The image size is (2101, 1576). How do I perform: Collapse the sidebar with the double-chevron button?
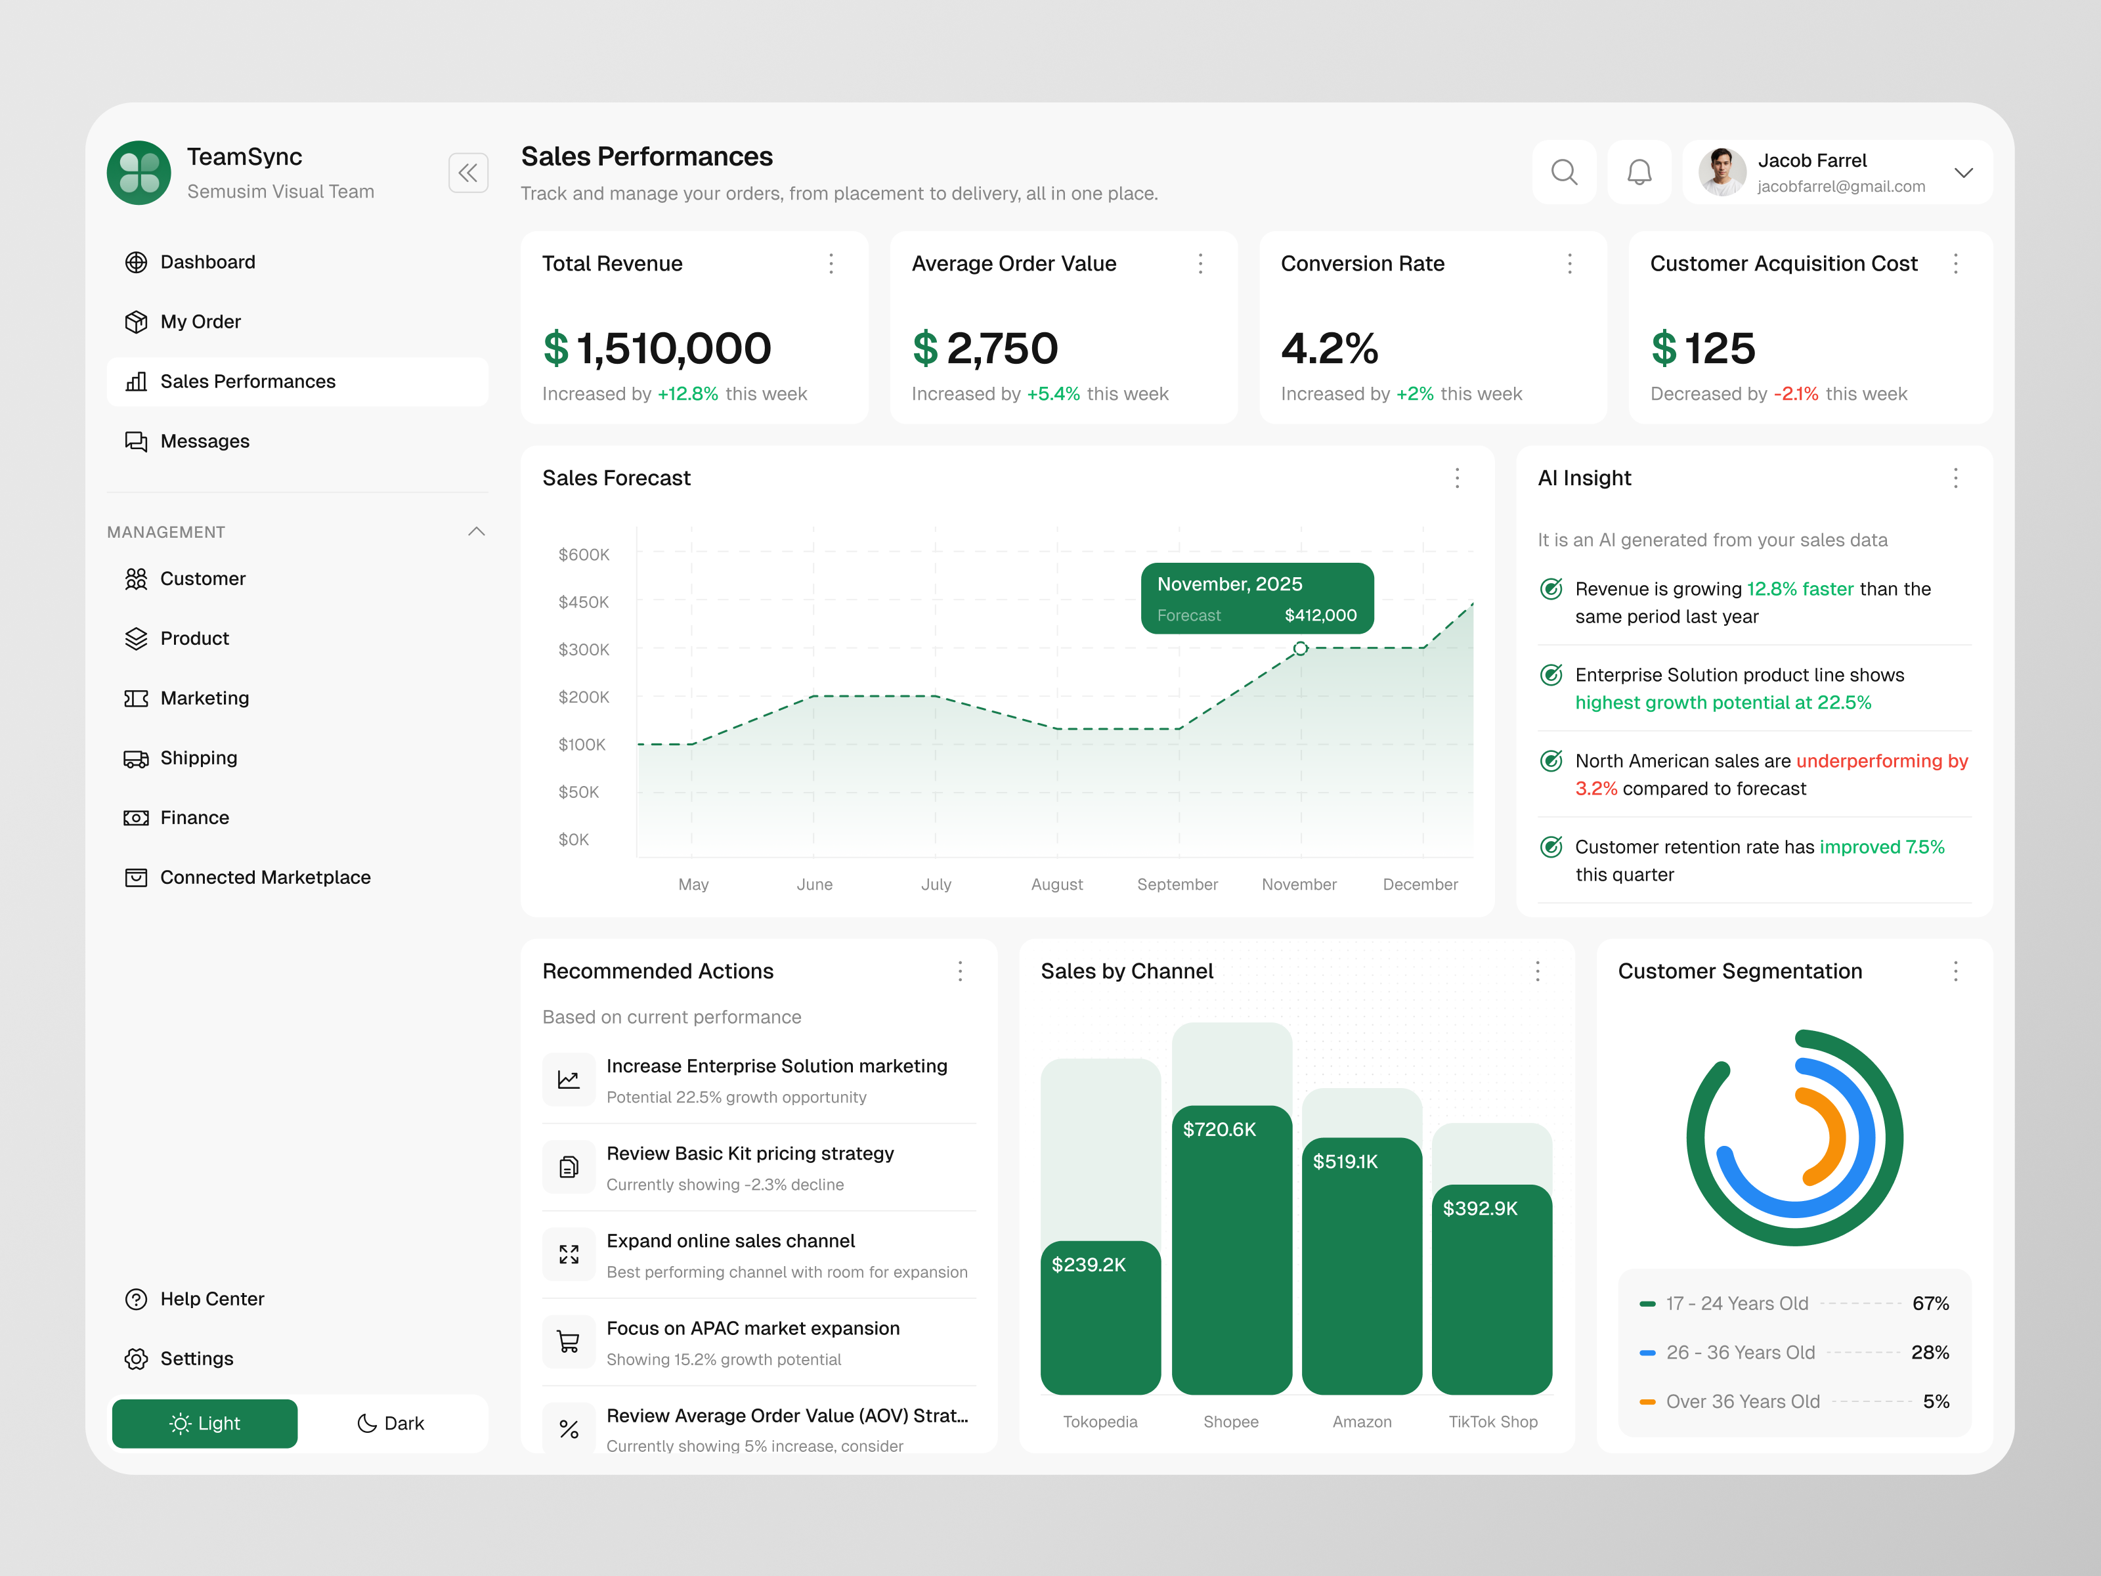click(468, 172)
